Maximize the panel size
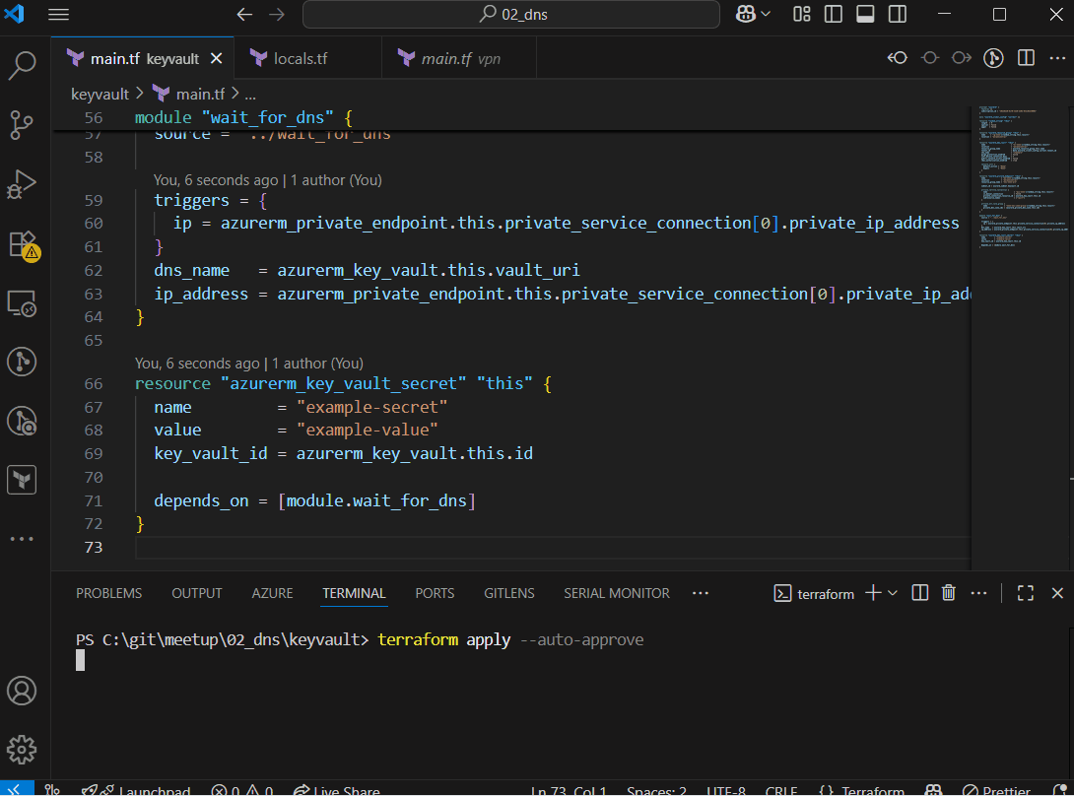Image resolution: width=1074 pixels, height=796 pixels. click(x=1026, y=593)
